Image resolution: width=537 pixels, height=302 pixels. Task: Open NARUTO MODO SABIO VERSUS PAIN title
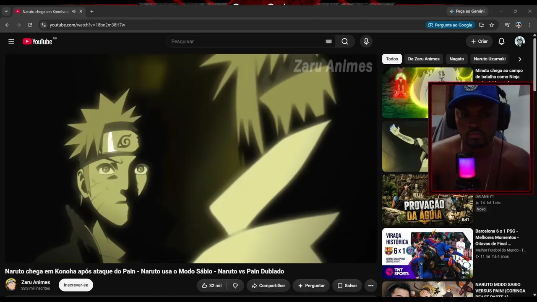tap(500, 290)
